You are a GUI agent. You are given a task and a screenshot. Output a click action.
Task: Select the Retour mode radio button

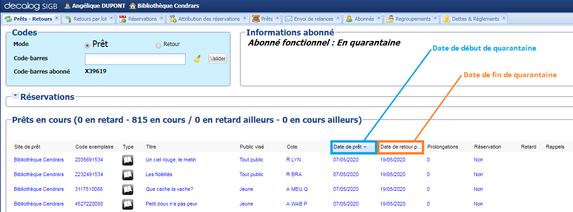tap(159, 45)
